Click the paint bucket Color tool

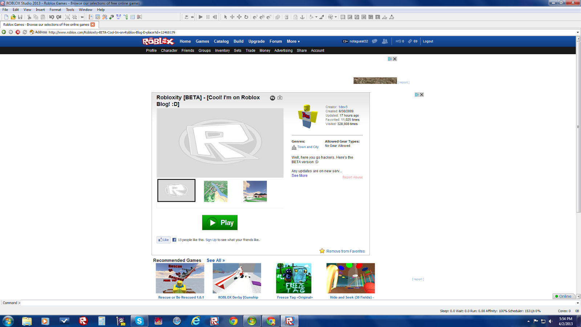tap(311, 17)
